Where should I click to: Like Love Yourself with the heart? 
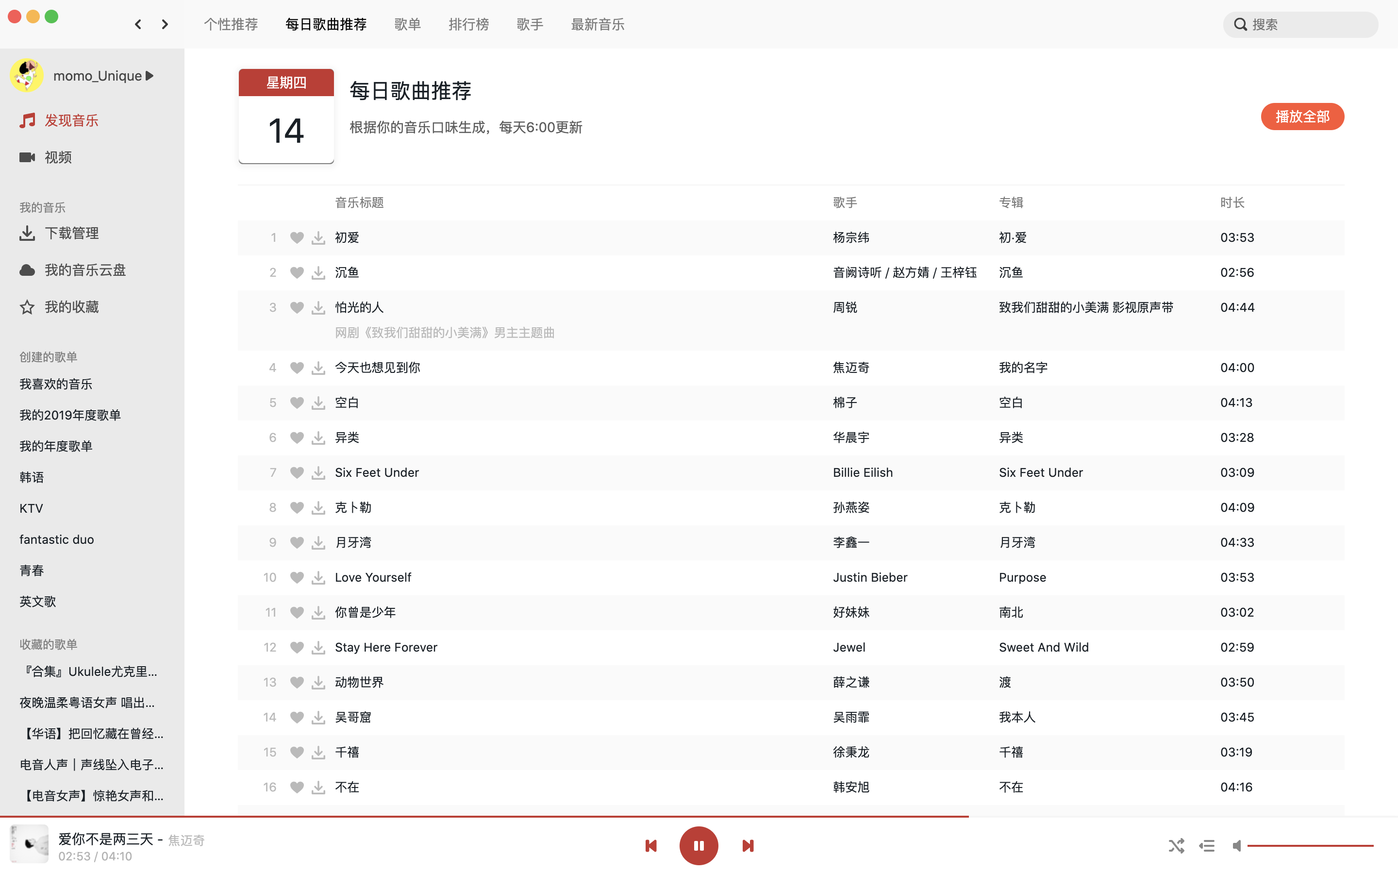pos(297,577)
